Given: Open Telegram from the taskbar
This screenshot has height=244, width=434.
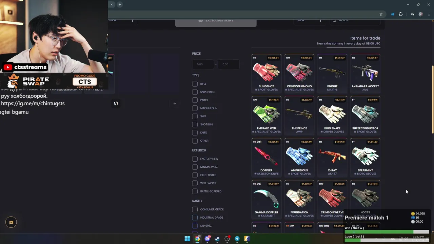Looking at the screenshot, I should pyautogui.click(x=237, y=239).
